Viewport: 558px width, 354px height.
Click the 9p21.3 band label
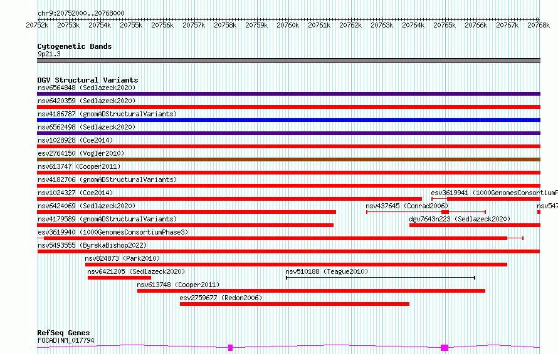click(x=49, y=54)
